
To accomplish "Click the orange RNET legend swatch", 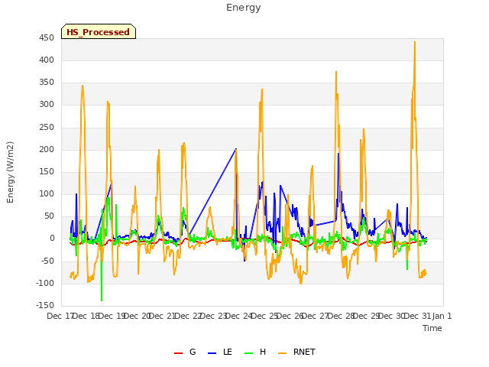I will 282,353.
